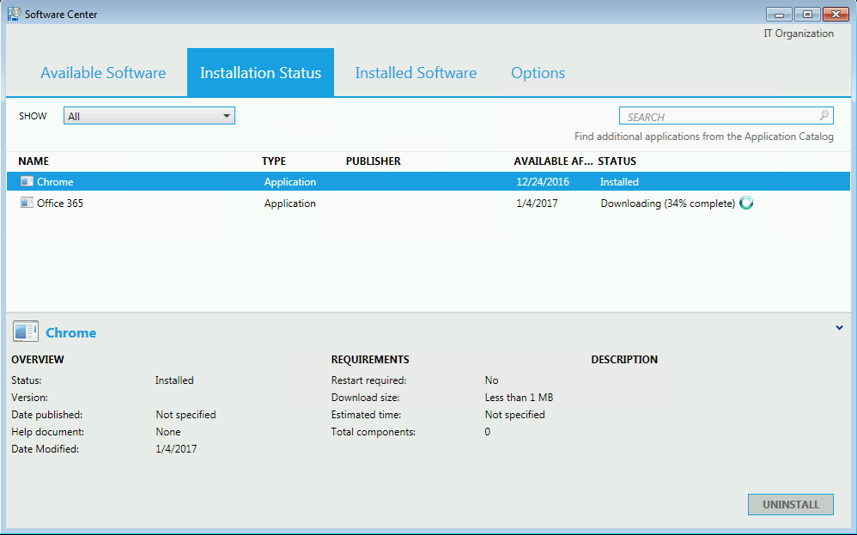Click the Uninstall button
Screen dimensions: 857x535
click(x=790, y=505)
